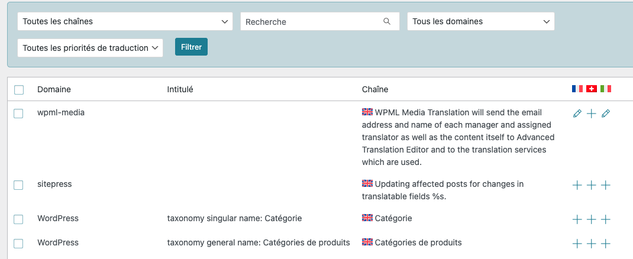Tick checkbox for Catégories de produits row
This screenshot has width=633, height=259.
18,244
